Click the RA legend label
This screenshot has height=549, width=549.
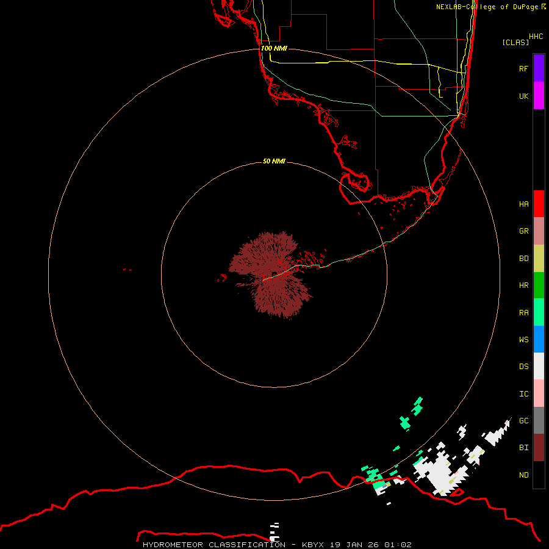click(523, 313)
